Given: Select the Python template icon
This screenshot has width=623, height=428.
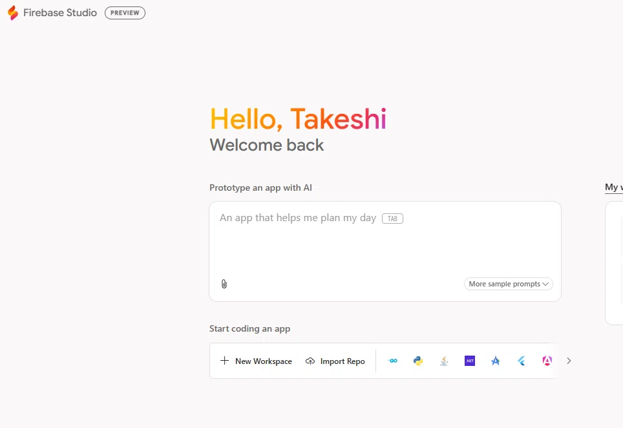Looking at the screenshot, I should pyautogui.click(x=418, y=361).
